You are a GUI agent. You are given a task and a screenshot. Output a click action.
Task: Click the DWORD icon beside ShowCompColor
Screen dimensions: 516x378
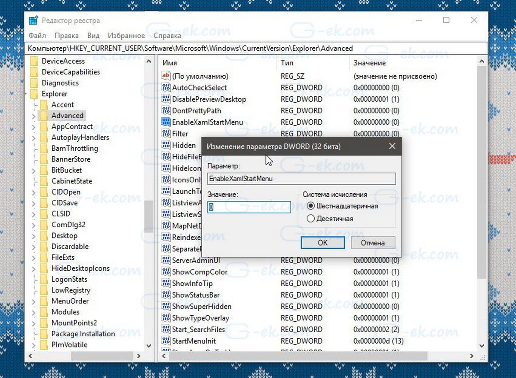pos(166,272)
